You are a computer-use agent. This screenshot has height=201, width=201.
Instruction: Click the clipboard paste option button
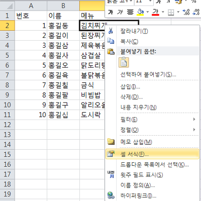tap(124, 62)
